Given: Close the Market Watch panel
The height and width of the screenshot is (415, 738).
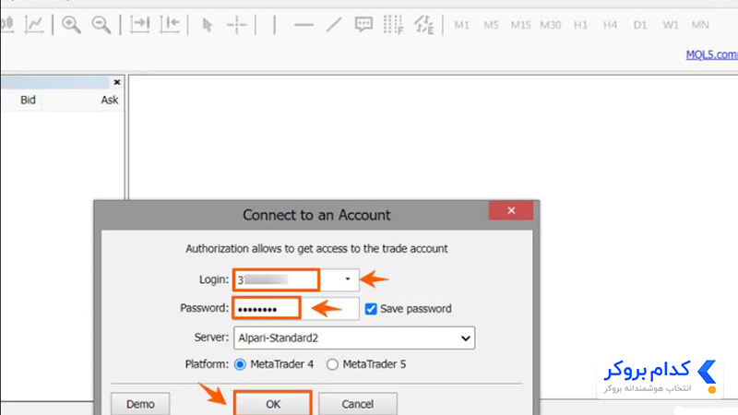Looking at the screenshot, I should [x=117, y=82].
